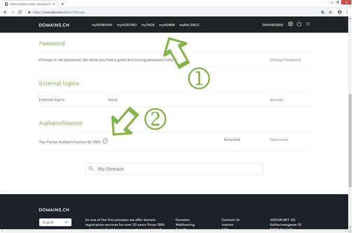Click the DOMAINS.CH header logo
Screen dimensions: 352x233
pyautogui.click(x=54, y=25)
